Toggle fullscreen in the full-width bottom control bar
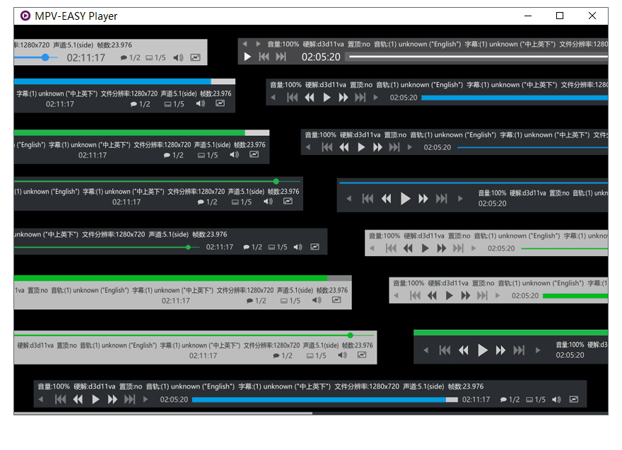 [x=574, y=399]
